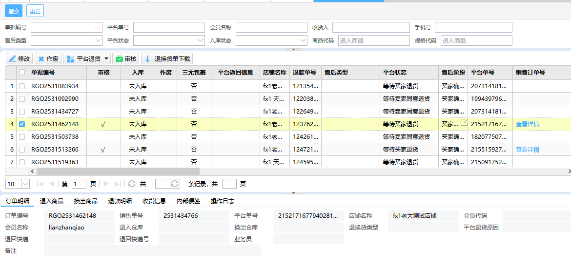Click the 作废 void X icon

tap(41, 59)
